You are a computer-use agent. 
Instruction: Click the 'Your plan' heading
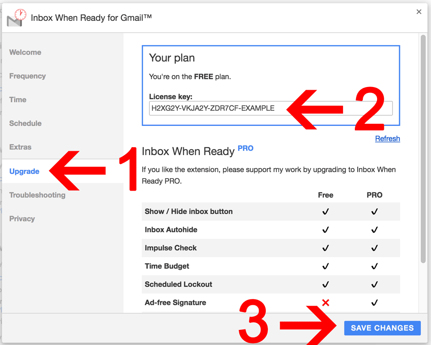pyautogui.click(x=172, y=58)
